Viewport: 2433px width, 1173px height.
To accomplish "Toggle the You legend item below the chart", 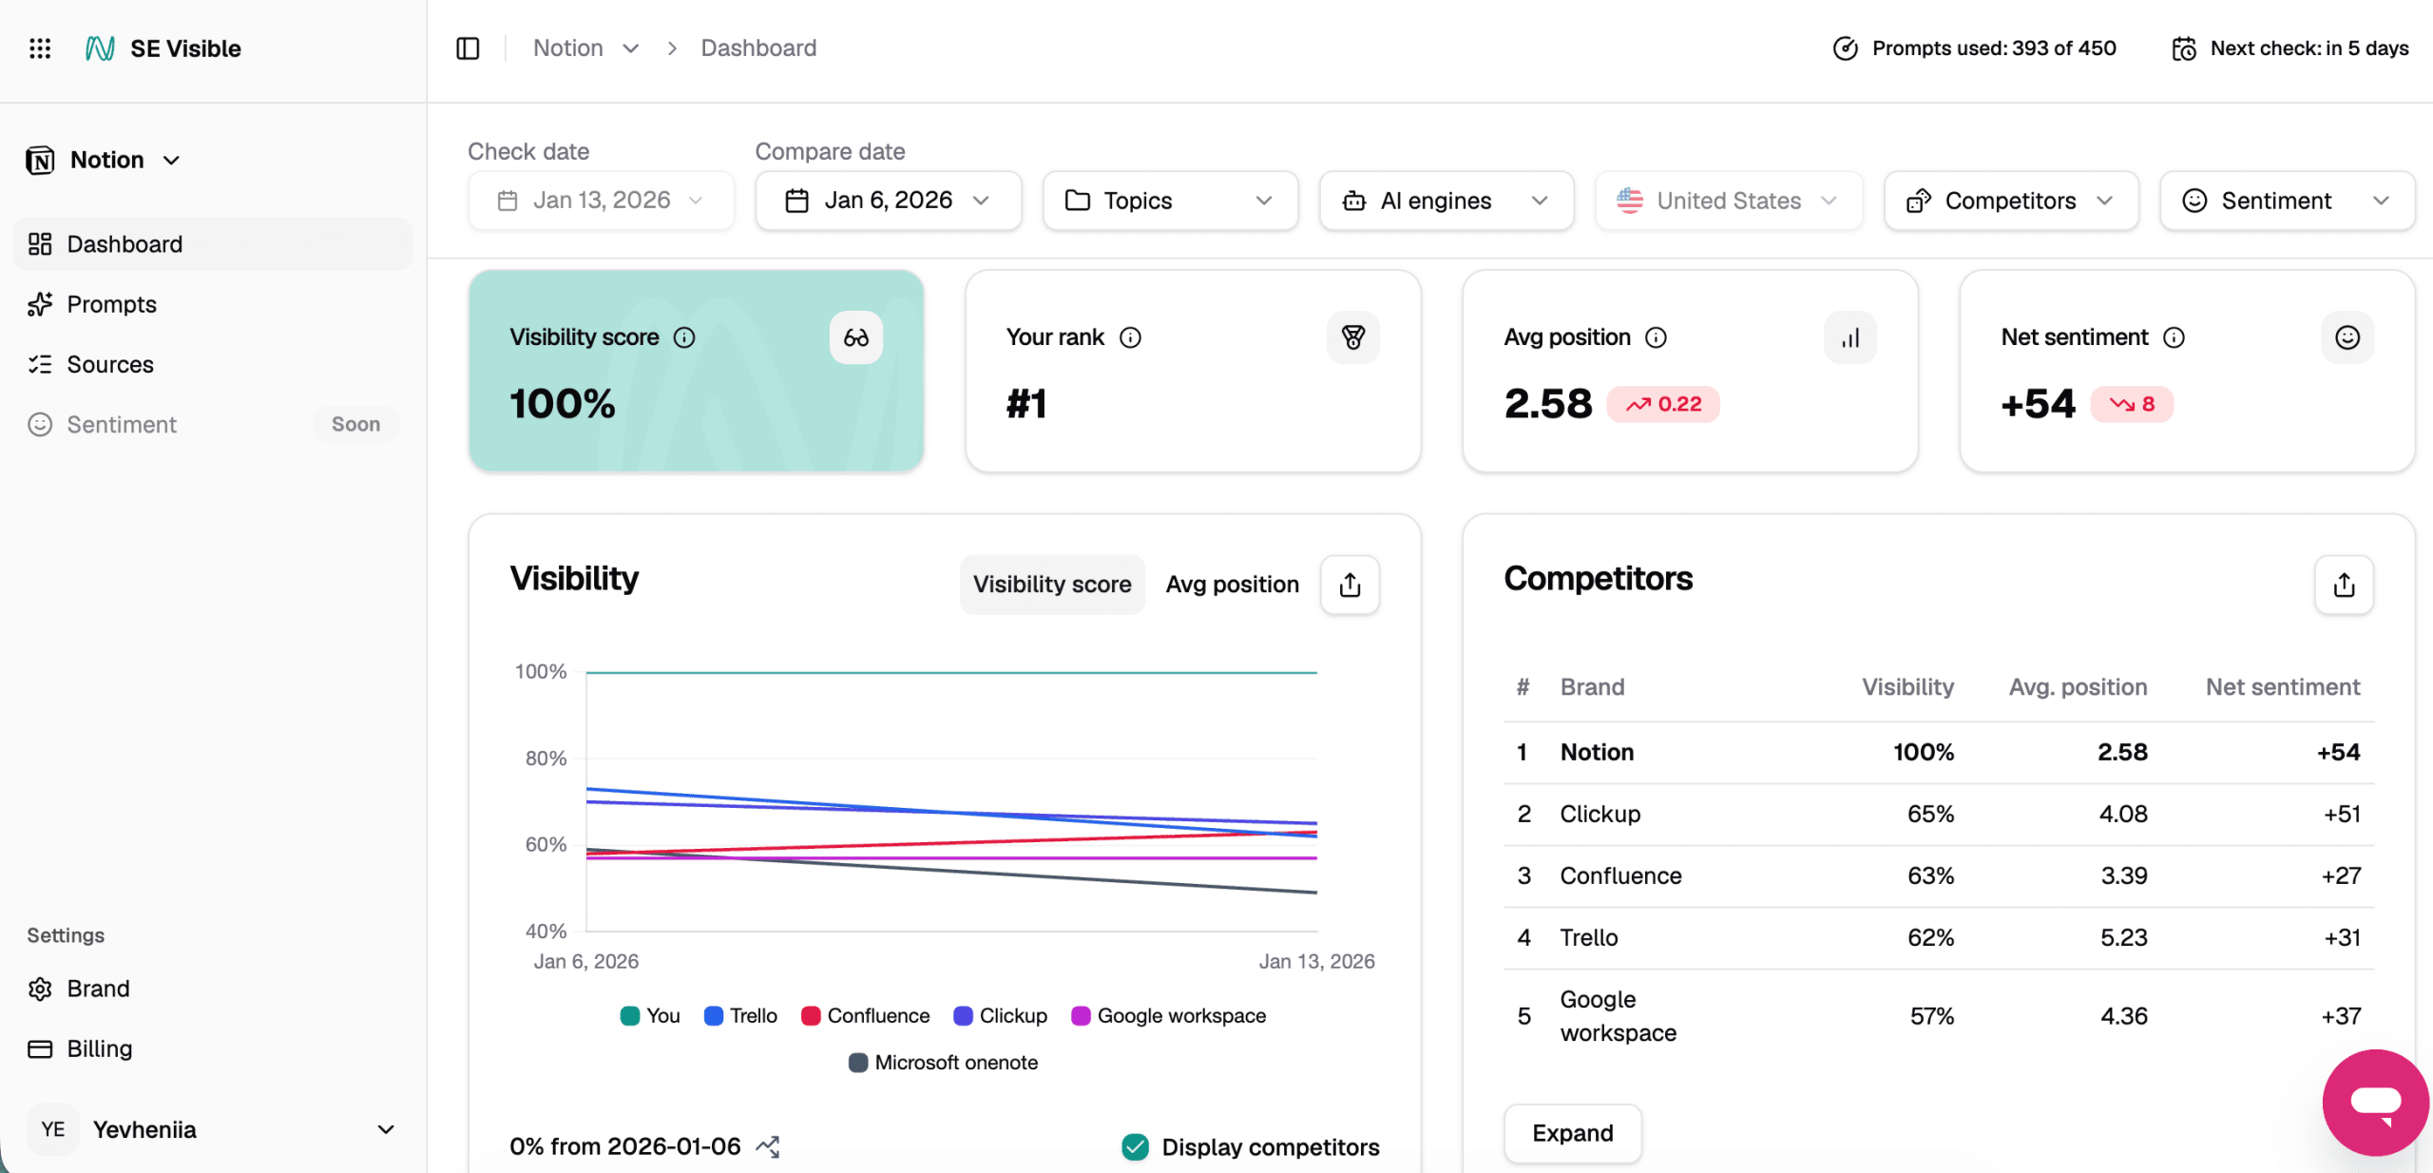I will pyautogui.click(x=649, y=1016).
